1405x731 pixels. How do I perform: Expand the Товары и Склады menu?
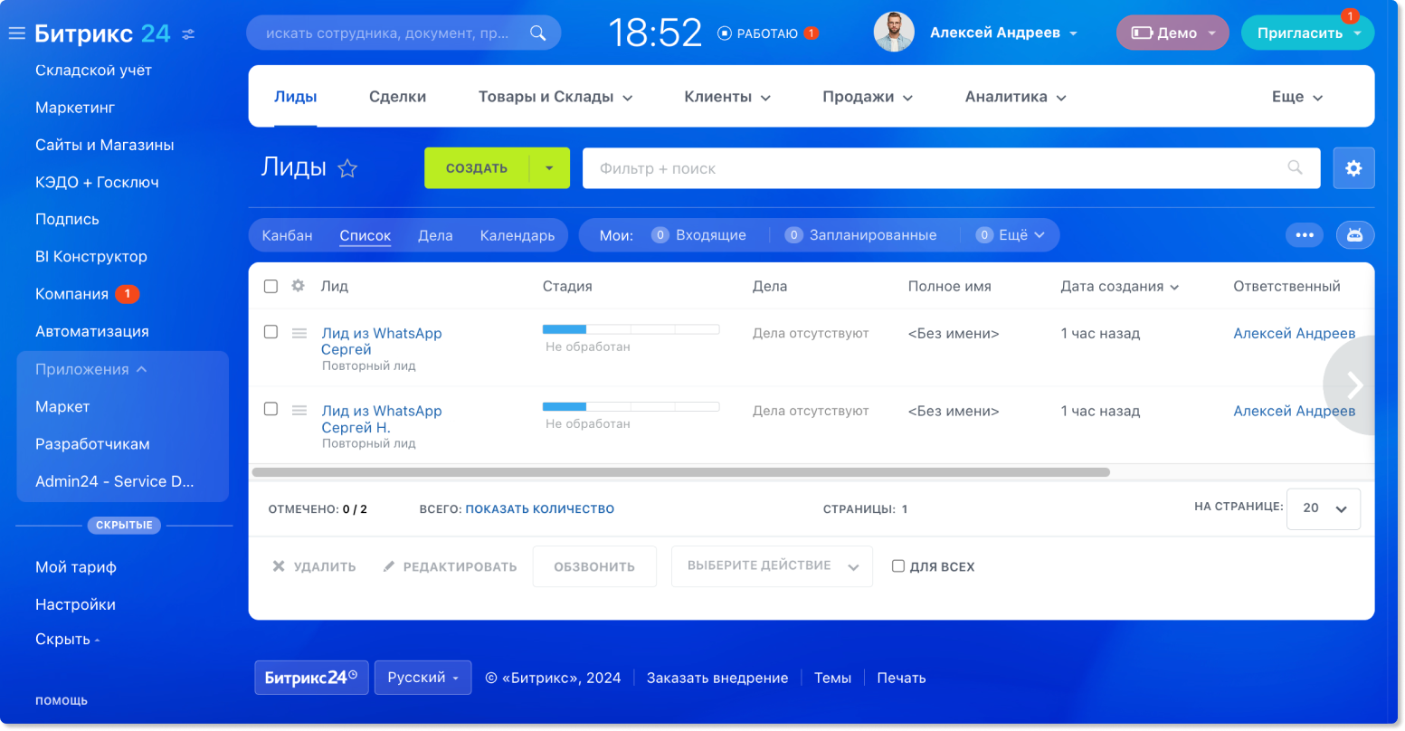click(555, 97)
